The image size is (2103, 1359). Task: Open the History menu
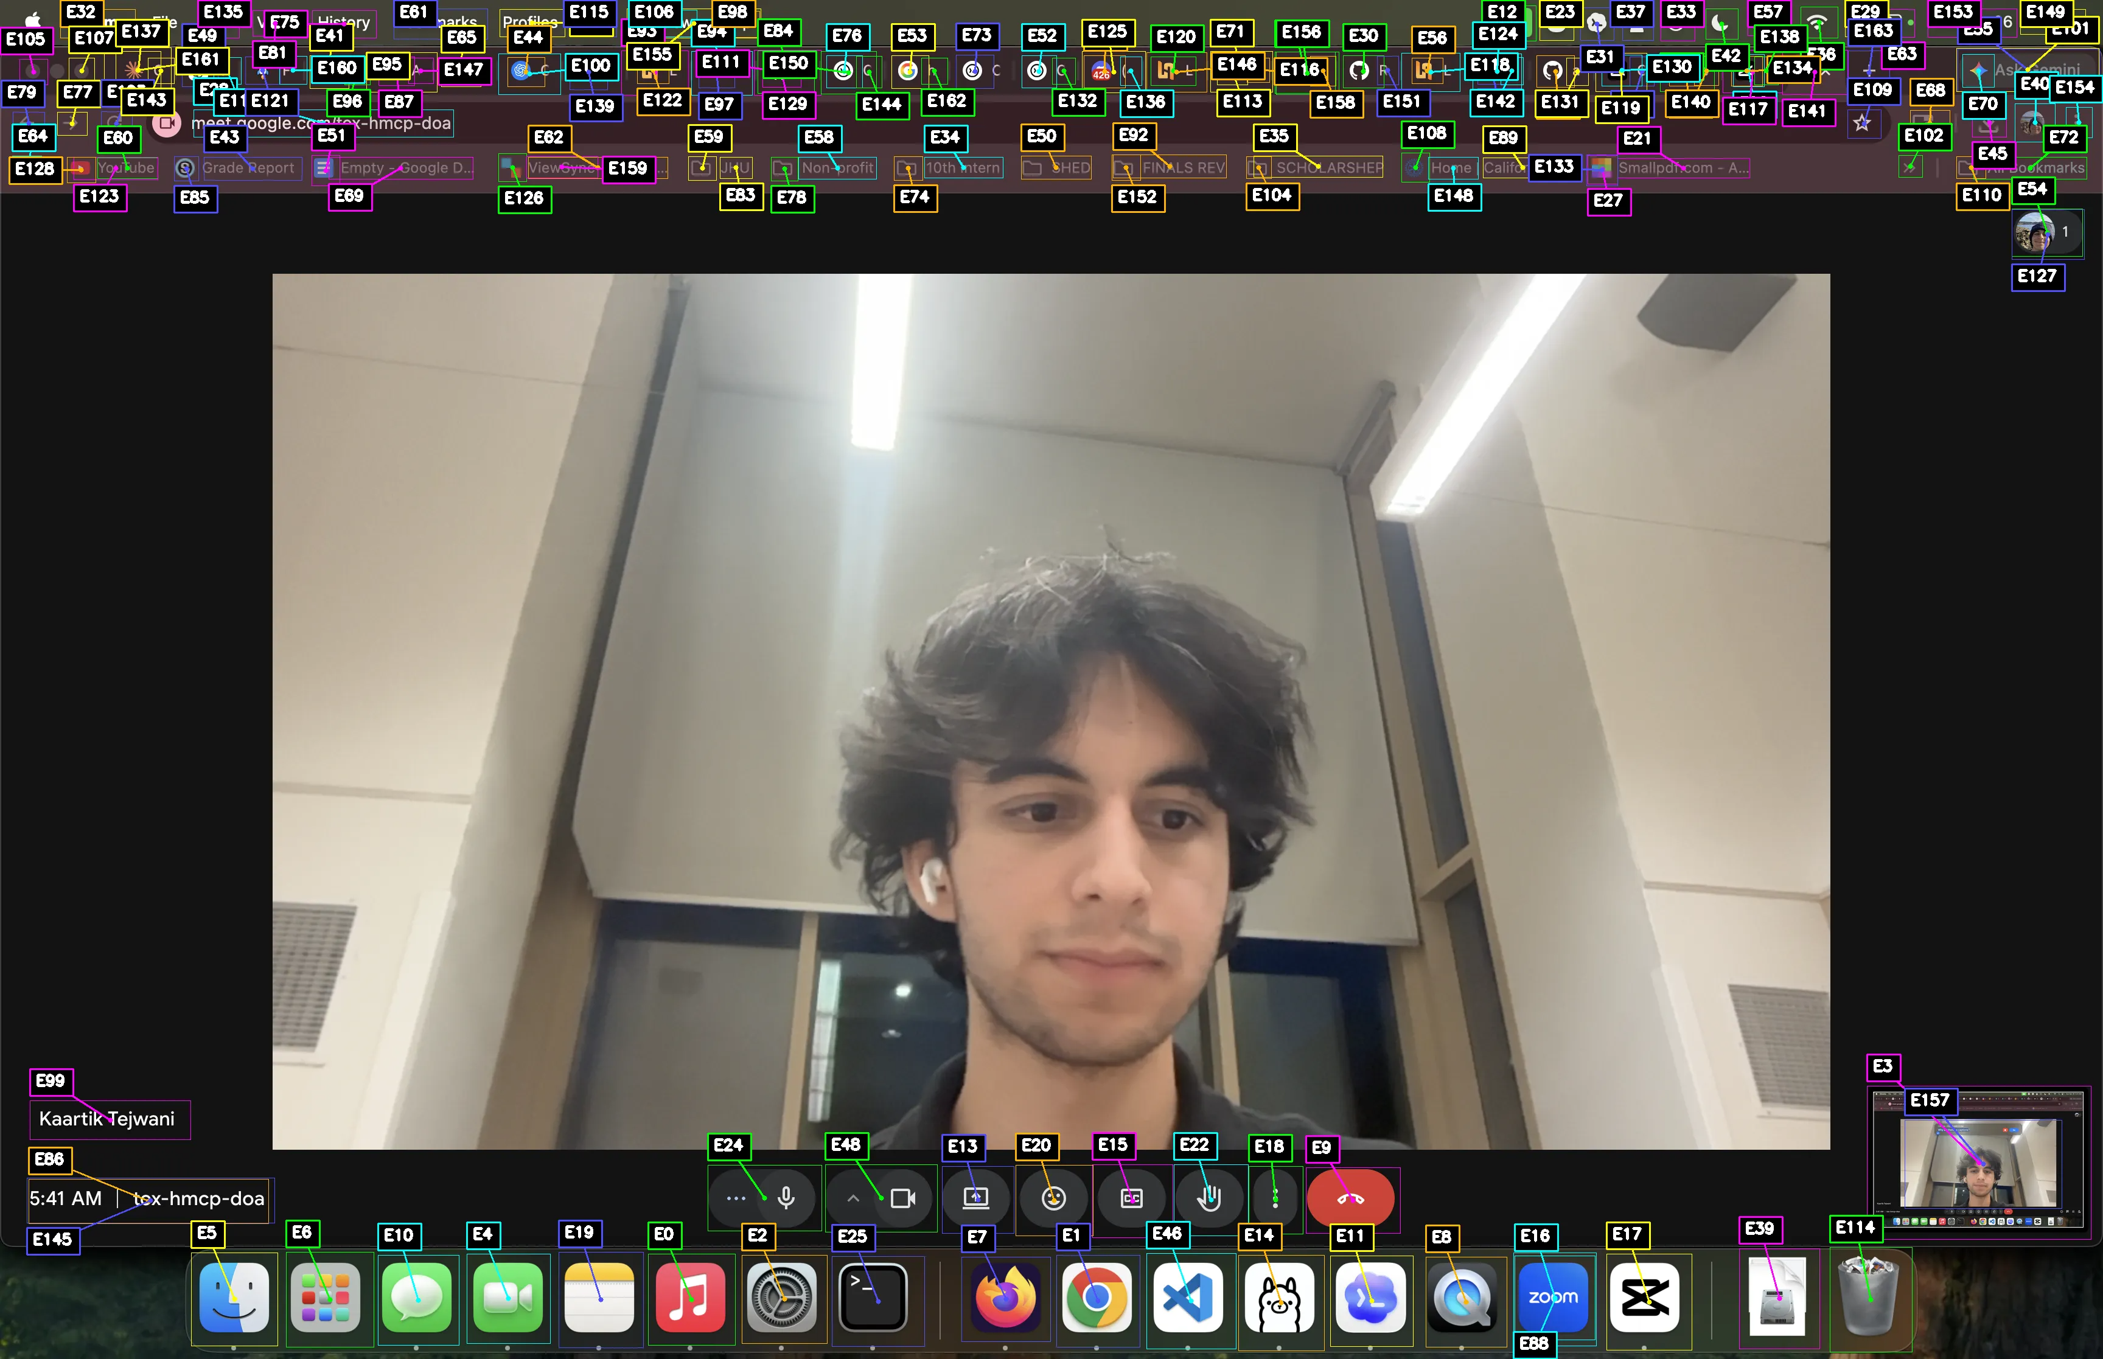[x=343, y=21]
